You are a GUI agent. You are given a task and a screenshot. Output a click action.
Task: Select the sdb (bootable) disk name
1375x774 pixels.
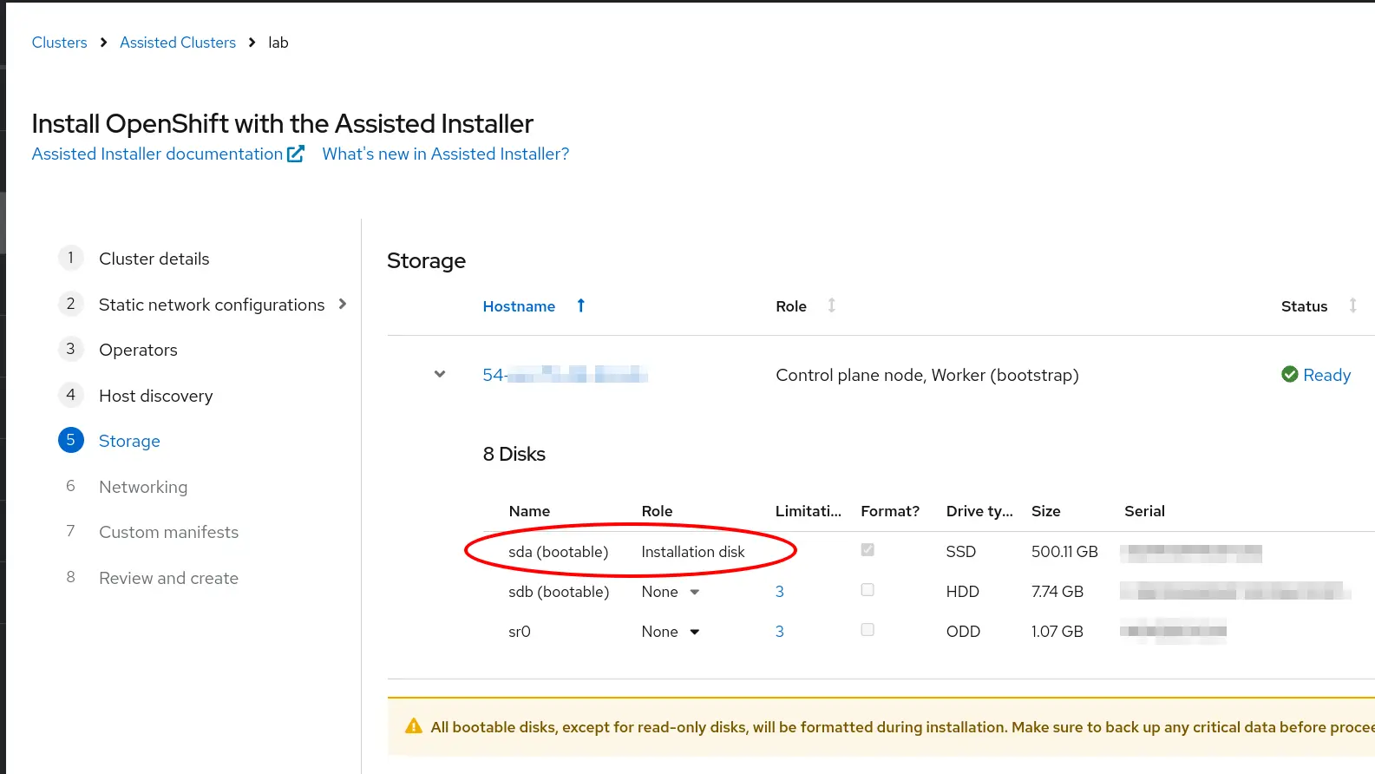(559, 592)
